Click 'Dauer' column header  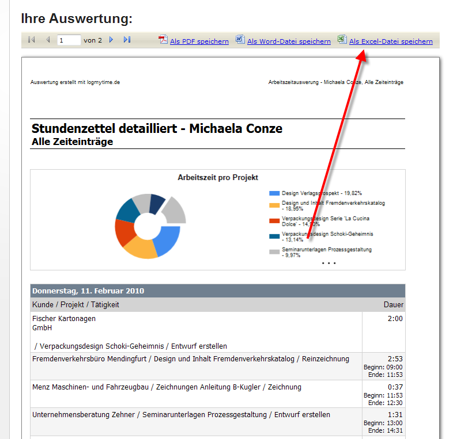pyautogui.click(x=394, y=304)
